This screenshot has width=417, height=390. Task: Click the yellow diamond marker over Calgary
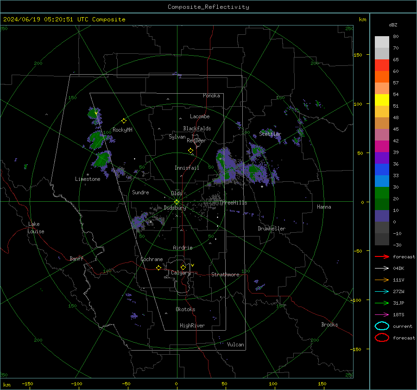(183, 267)
